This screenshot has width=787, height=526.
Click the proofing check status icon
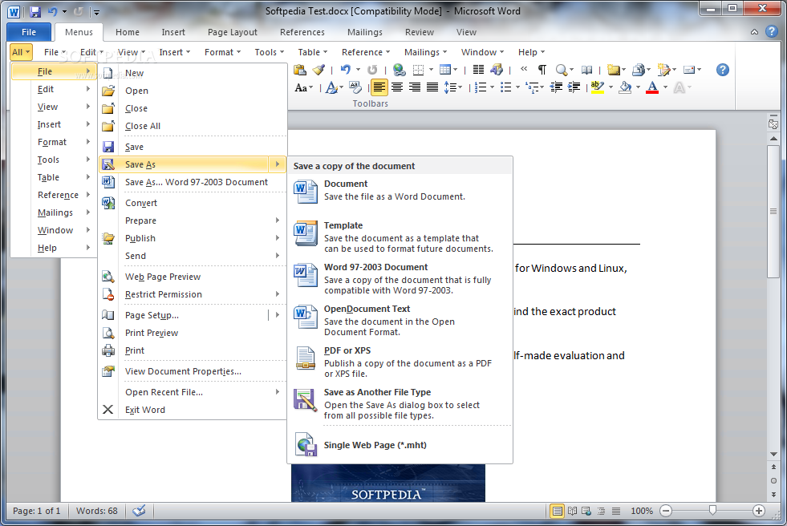[139, 511]
